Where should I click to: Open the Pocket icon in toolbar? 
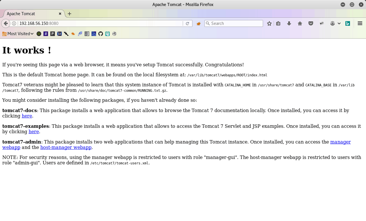pos(311,23)
